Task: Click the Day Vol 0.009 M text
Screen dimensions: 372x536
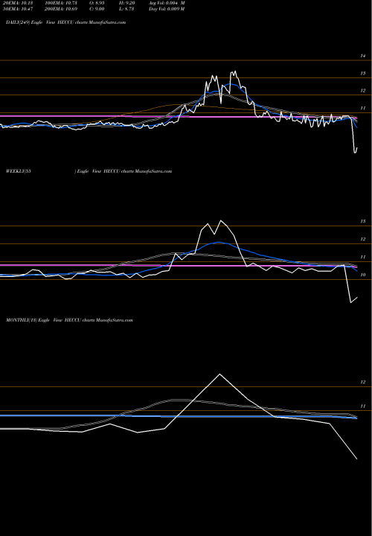Action: [x=167, y=9]
